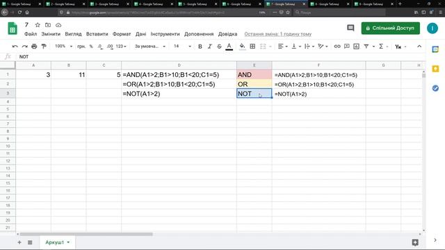Open the Змінити menu
Screen dimensions: 445x250
pyautogui.click(x=51, y=34)
